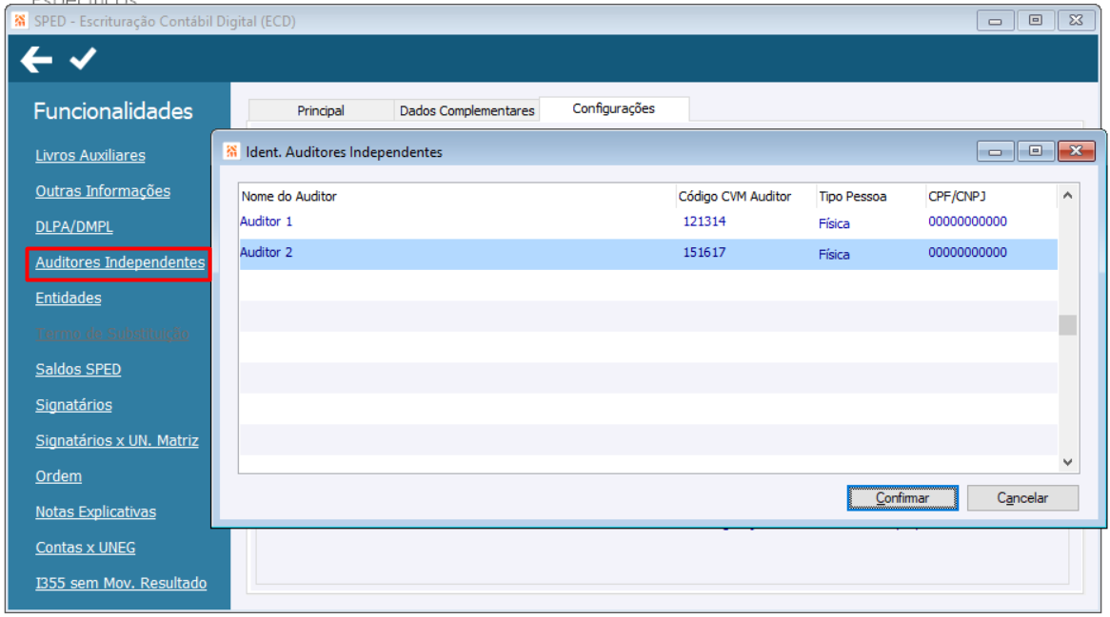This screenshot has width=1110, height=617.
Task: Click the SPED main window app icon
Action: 20,21
